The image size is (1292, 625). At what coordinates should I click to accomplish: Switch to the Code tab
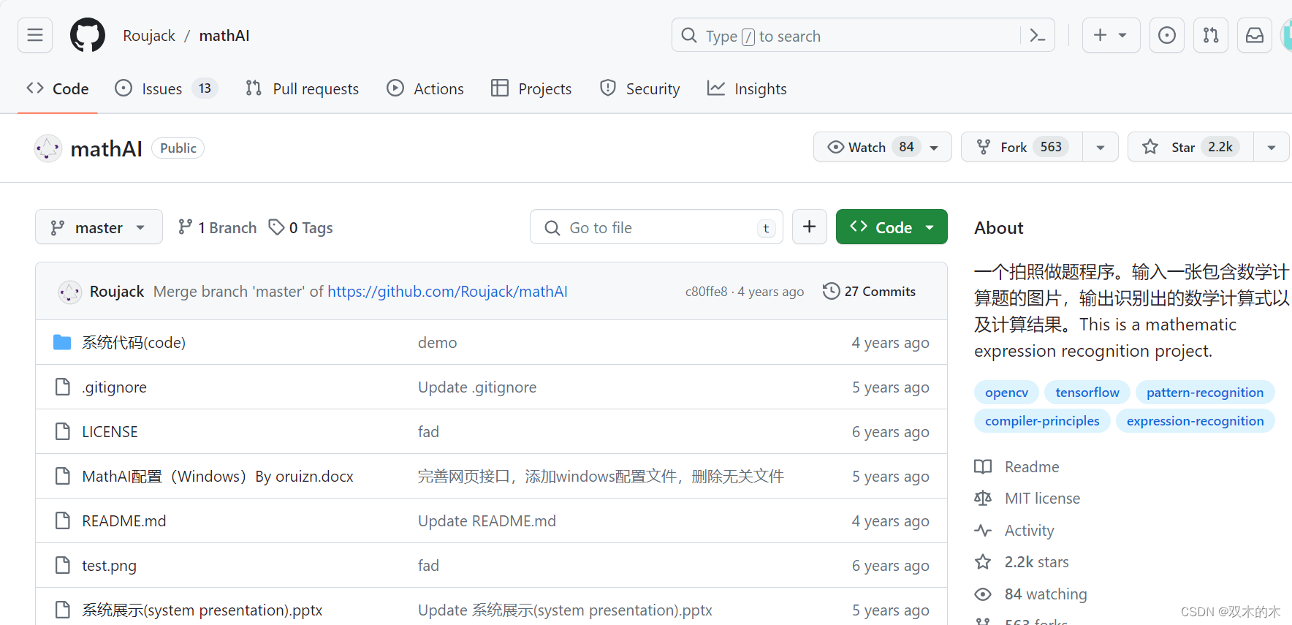click(58, 88)
